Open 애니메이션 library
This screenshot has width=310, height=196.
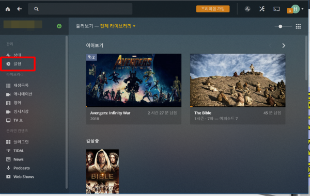23,94
